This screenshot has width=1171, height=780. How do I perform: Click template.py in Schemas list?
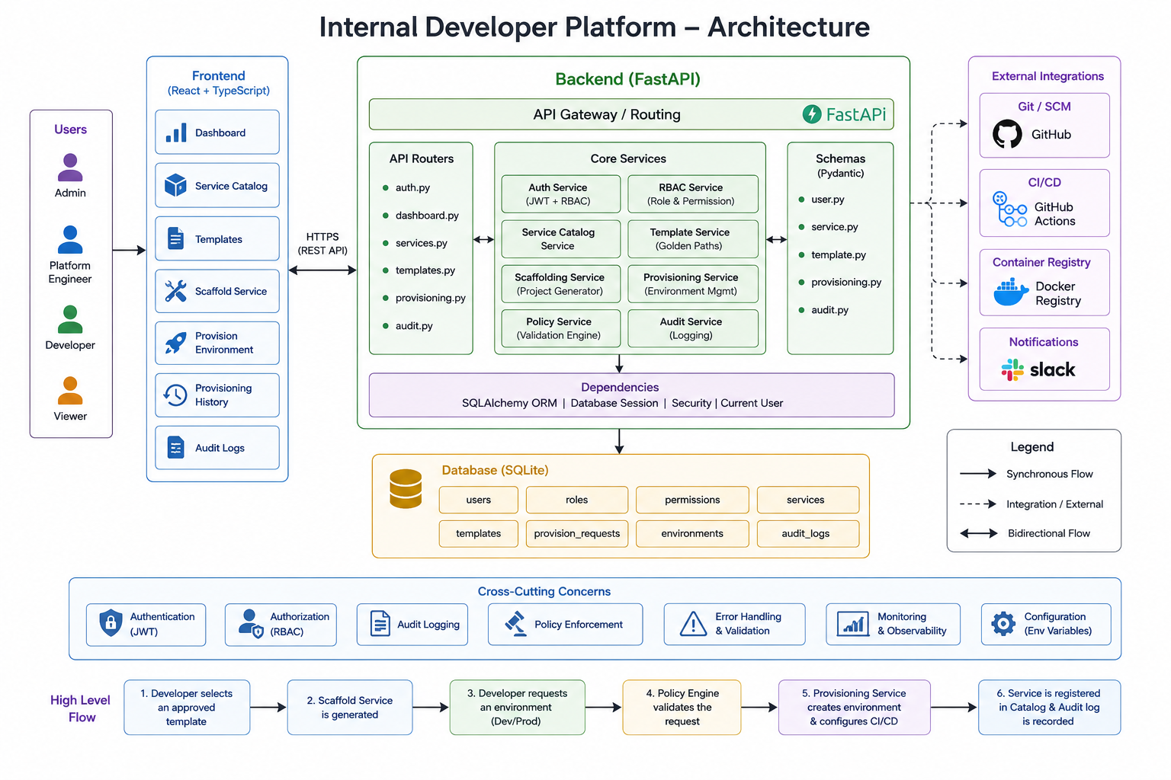point(839,254)
